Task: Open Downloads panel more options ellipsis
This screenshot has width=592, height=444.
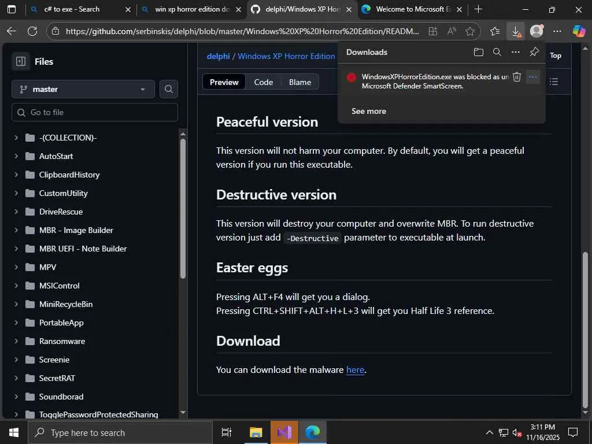Action: point(515,52)
